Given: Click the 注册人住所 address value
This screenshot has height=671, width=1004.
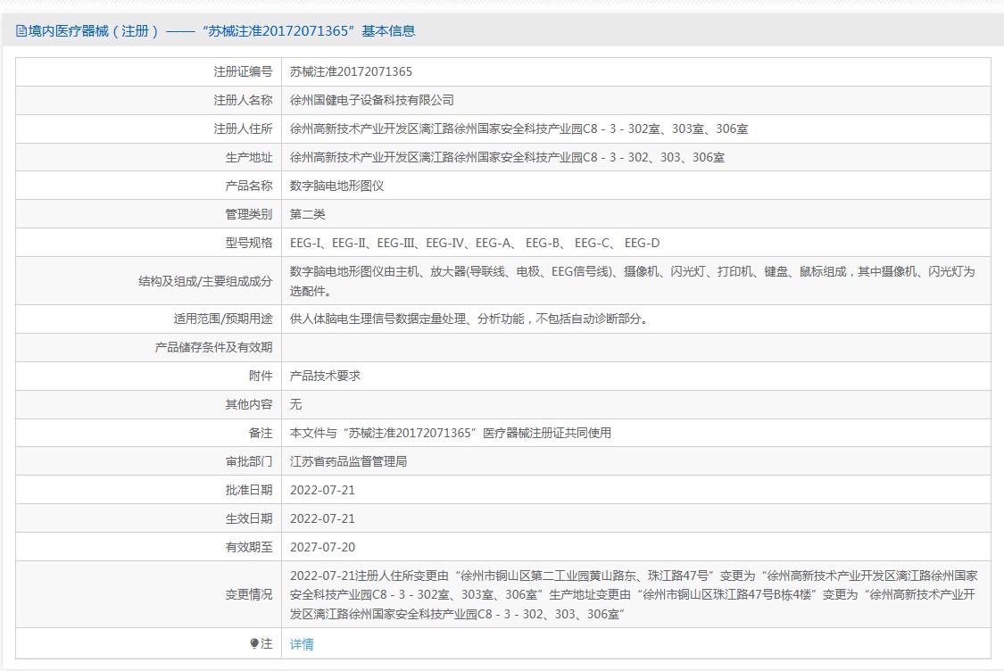Looking at the screenshot, I should [x=519, y=128].
